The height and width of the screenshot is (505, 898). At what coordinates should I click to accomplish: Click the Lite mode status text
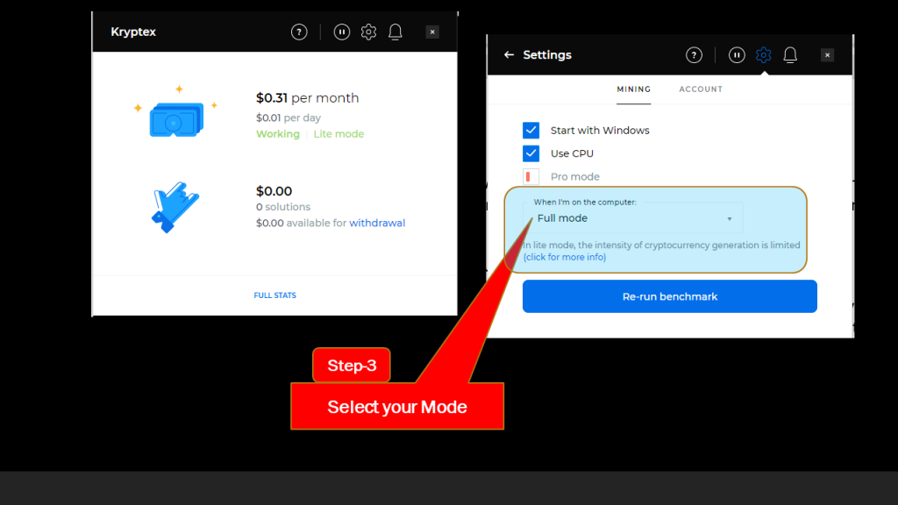pyautogui.click(x=339, y=134)
